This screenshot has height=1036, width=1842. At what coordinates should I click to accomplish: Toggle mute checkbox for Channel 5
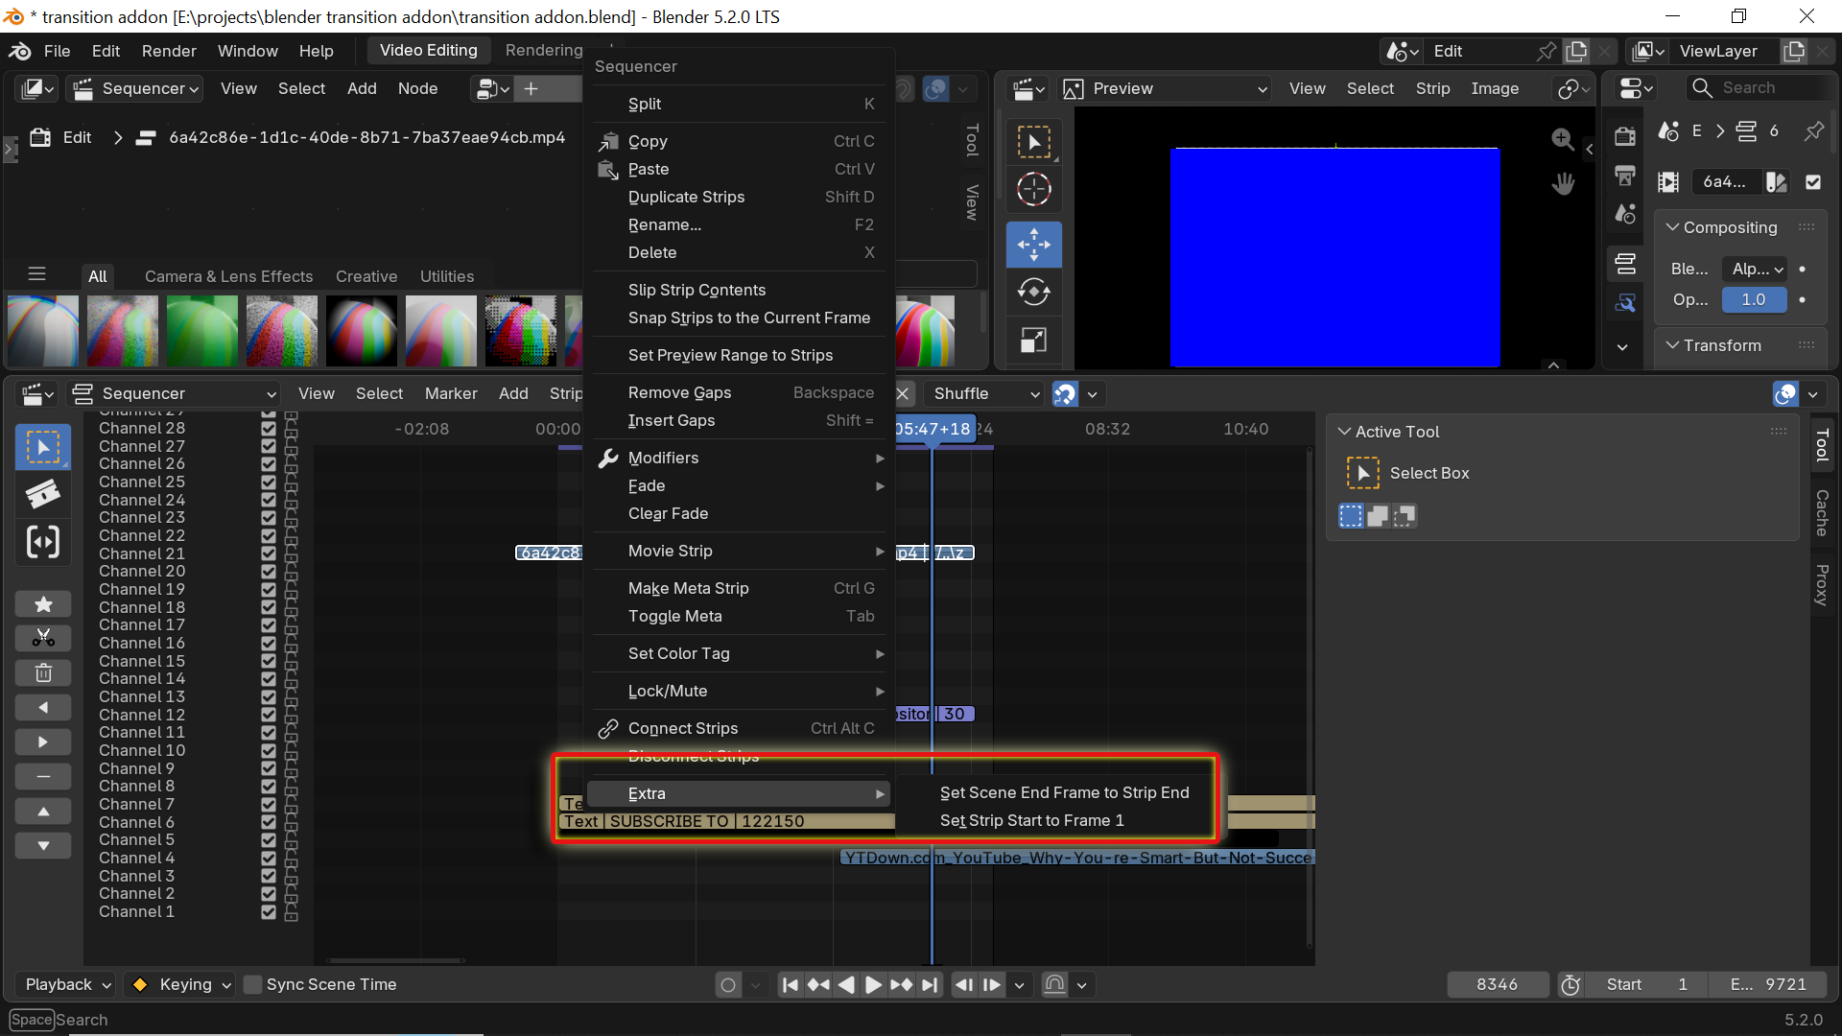click(269, 840)
